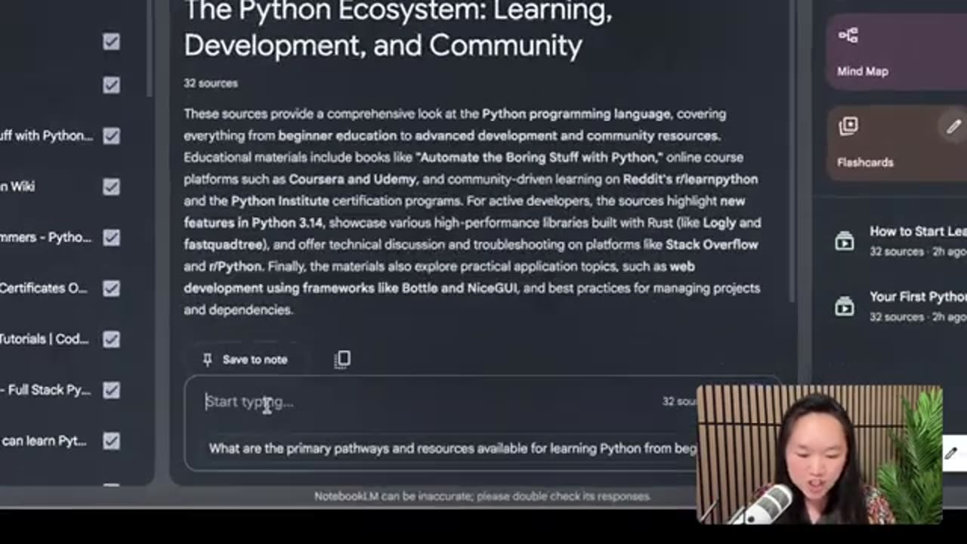This screenshot has height=544, width=967.
Task: Open the Mind Map card
Action: (897, 51)
